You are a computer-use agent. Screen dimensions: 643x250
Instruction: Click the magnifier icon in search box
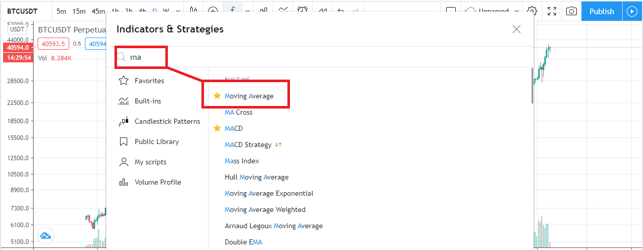pyautogui.click(x=121, y=57)
